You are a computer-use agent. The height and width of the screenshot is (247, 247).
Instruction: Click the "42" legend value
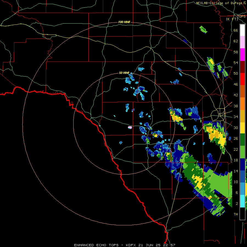(236, 95)
